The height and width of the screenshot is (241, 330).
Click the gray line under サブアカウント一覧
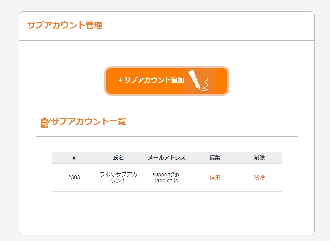167,136
